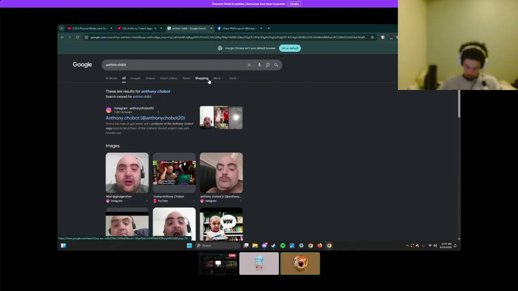Clear the Google search box text
The width and height of the screenshot is (518, 291).
(249, 65)
